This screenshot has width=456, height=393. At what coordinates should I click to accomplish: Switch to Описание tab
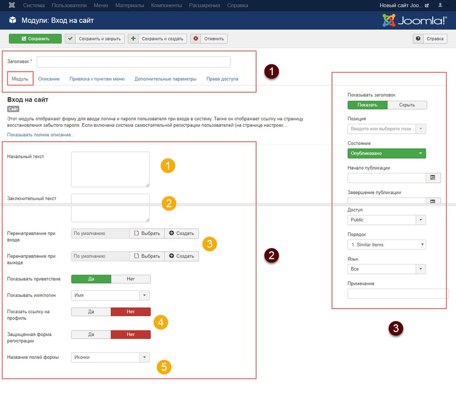pos(49,79)
